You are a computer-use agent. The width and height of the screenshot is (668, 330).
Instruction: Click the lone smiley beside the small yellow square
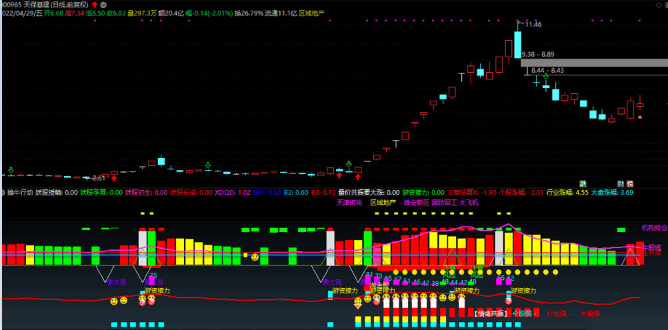point(255,257)
